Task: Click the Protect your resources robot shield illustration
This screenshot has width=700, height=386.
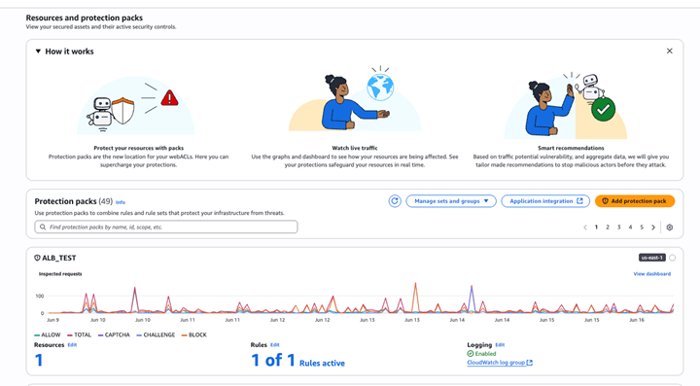Action: coord(136,106)
